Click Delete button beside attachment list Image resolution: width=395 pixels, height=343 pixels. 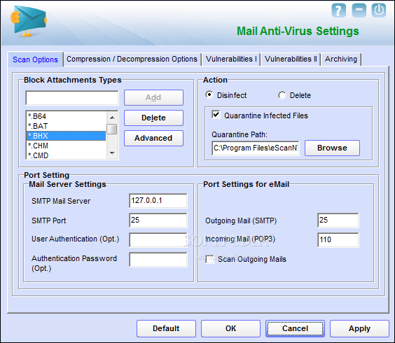[x=153, y=118]
